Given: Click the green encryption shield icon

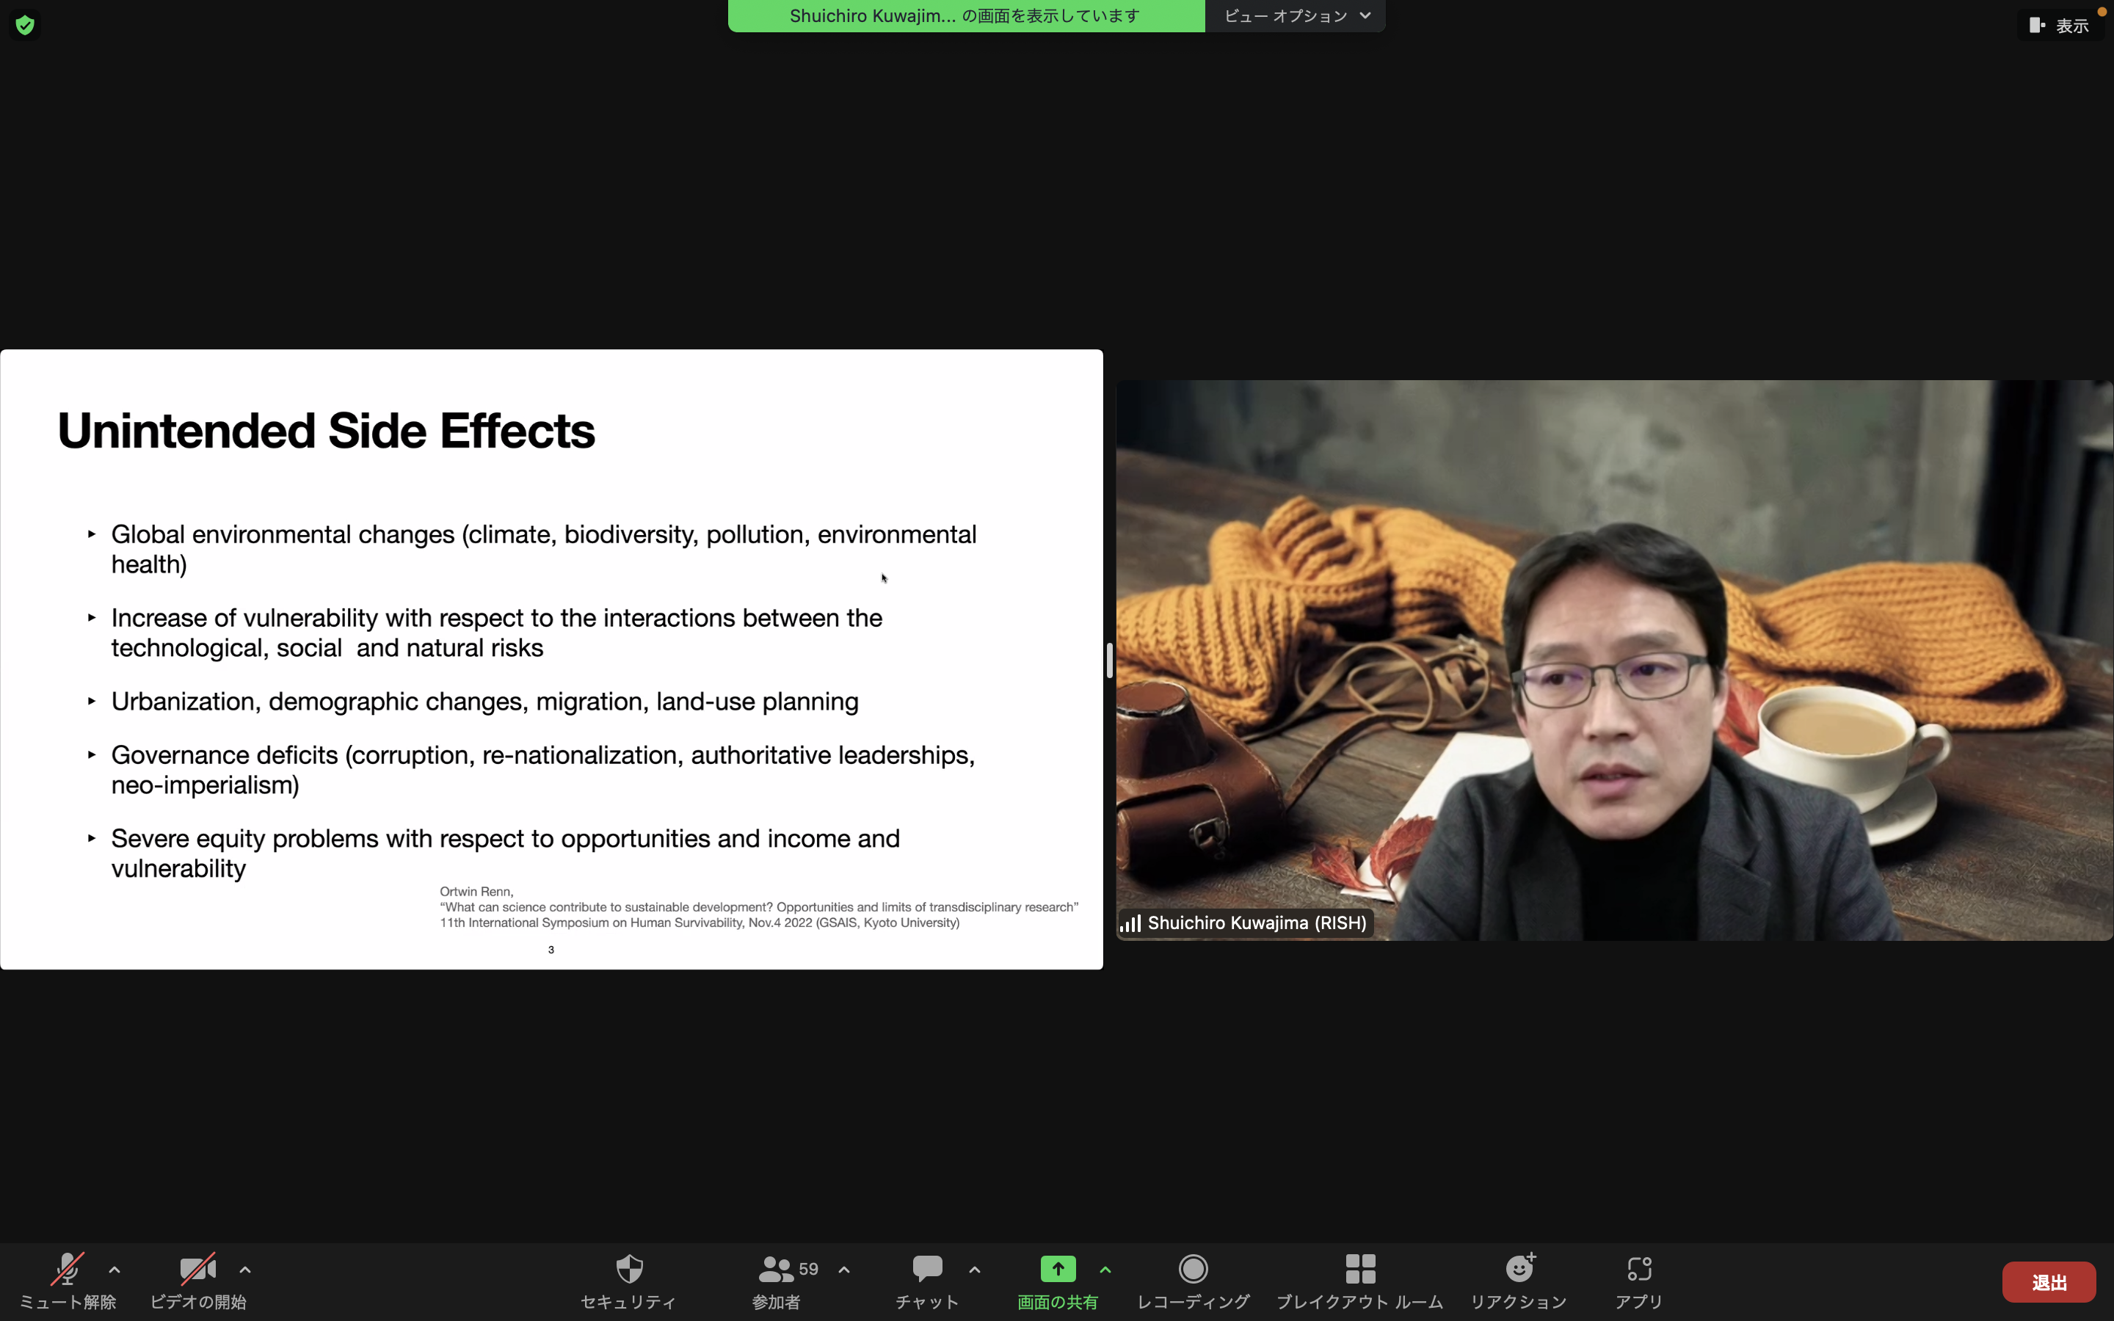Looking at the screenshot, I should point(24,24).
